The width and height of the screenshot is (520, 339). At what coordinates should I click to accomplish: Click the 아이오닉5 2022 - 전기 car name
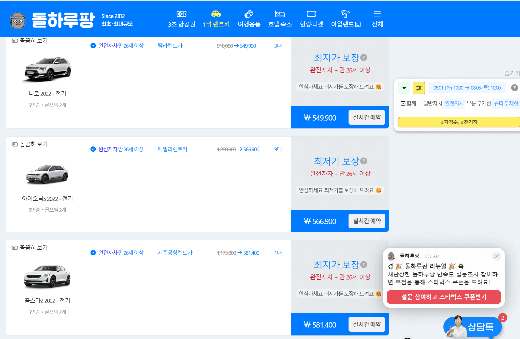tap(47, 199)
